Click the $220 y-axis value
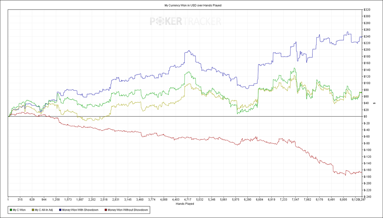383x218 pixels. click(x=367, y=43)
